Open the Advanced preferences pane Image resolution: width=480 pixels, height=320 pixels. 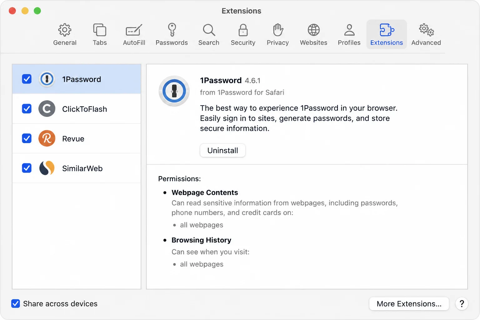tap(426, 35)
